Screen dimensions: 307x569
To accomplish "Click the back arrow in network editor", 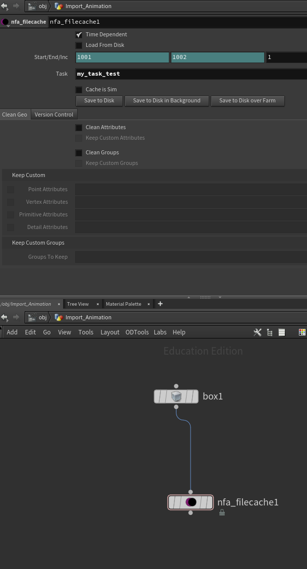I will click(5, 317).
